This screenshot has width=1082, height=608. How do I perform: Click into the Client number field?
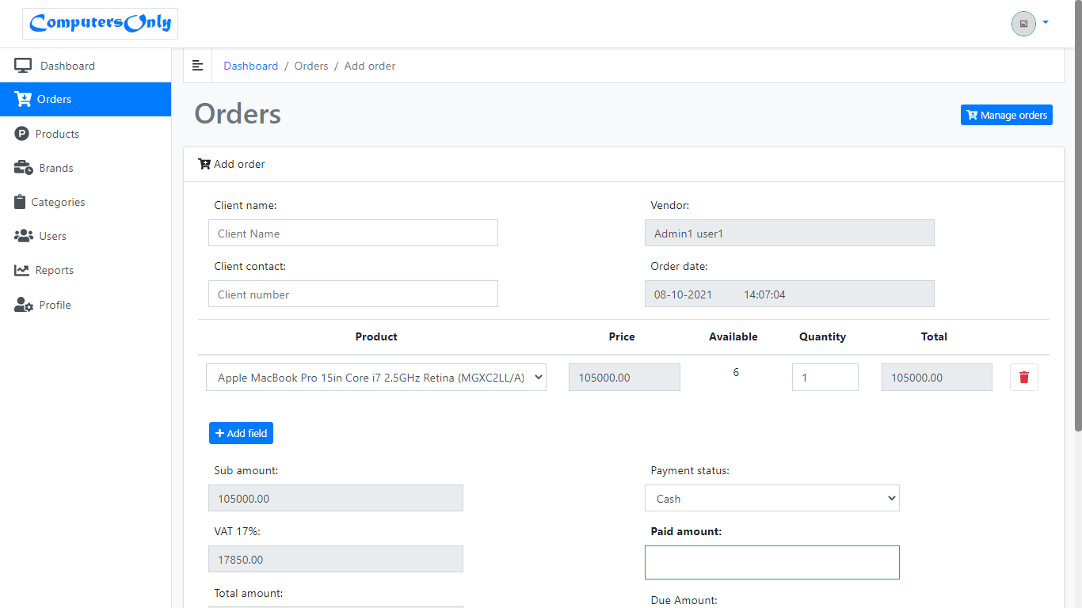pyautogui.click(x=353, y=294)
